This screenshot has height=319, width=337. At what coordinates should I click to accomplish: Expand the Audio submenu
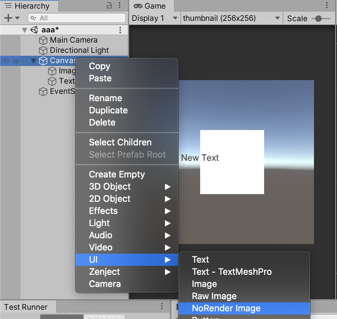coord(127,235)
